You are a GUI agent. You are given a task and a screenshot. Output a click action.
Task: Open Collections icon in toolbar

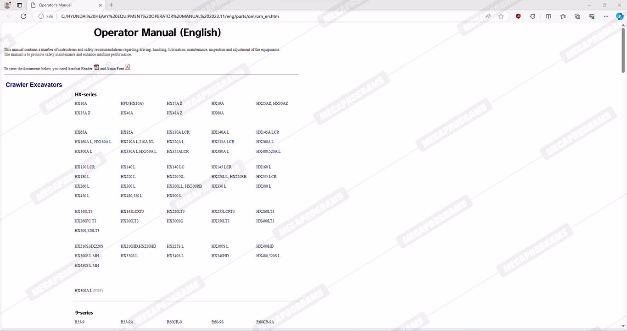click(577, 16)
